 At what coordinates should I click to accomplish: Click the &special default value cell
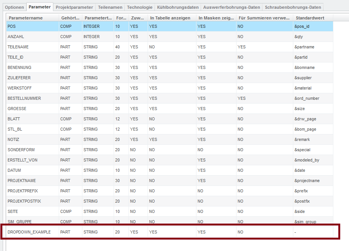point(313,150)
